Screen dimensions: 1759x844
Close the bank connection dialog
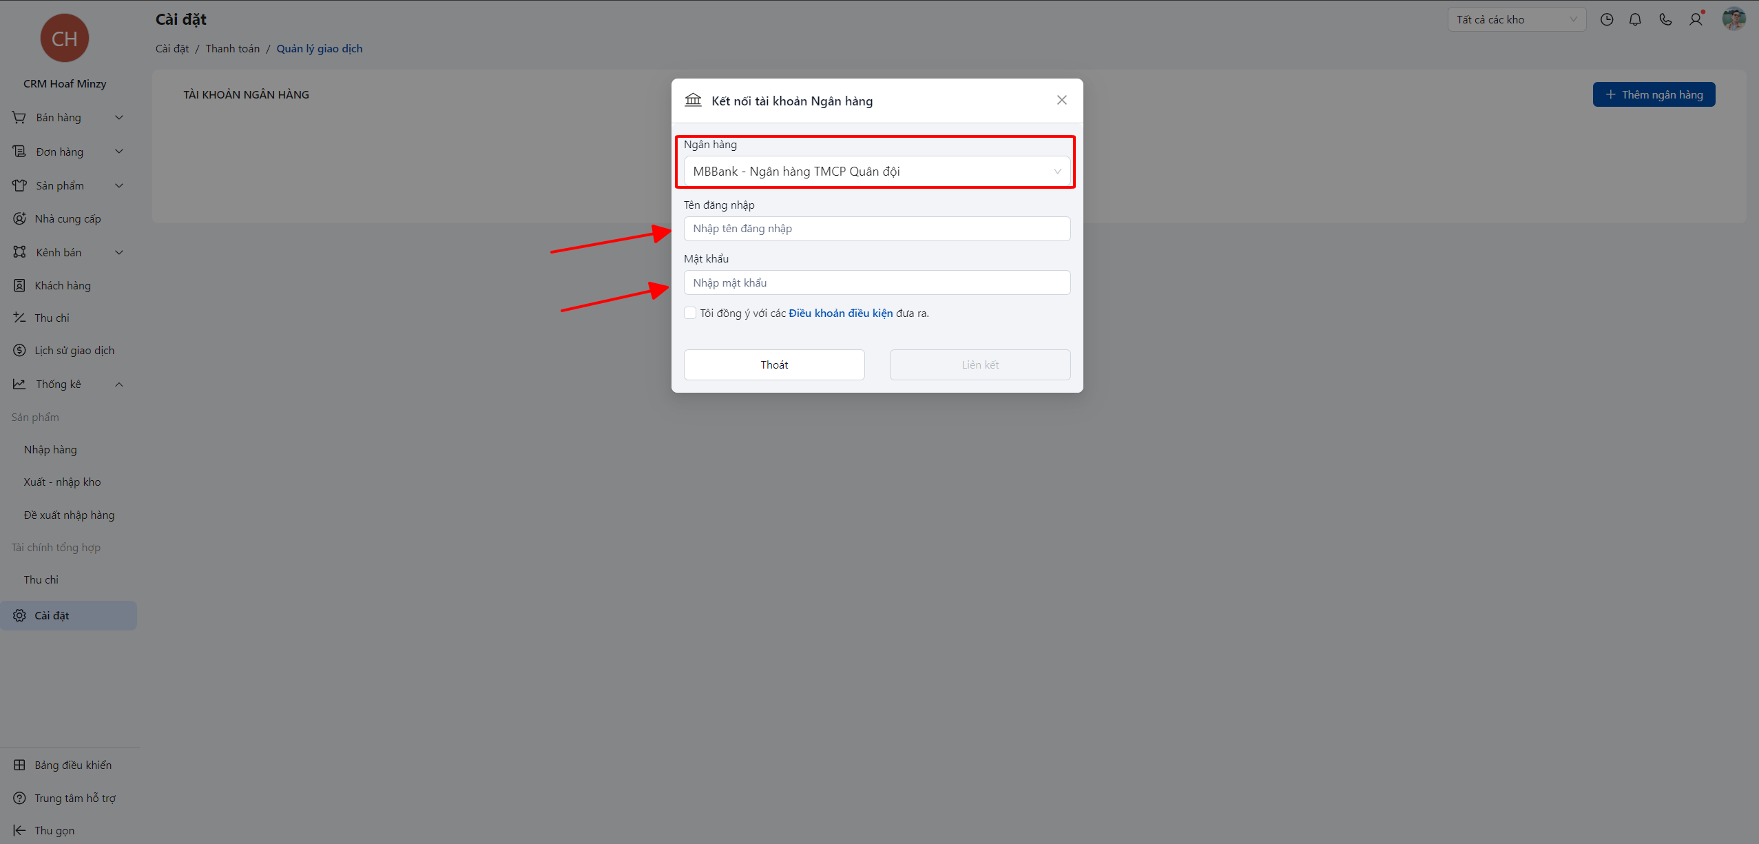(1061, 101)
